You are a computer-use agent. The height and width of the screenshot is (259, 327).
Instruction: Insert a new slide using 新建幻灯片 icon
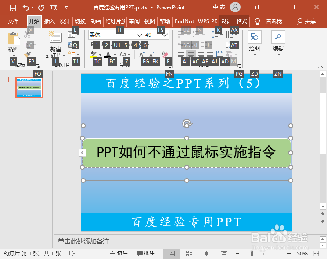55,37
